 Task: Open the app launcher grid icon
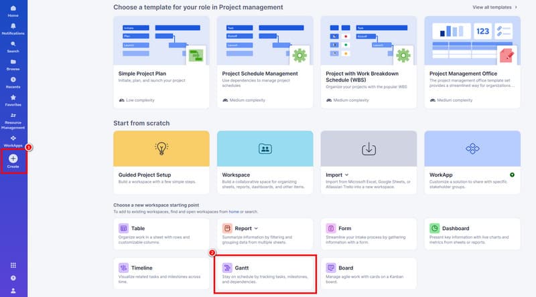[x=13, y=266]
